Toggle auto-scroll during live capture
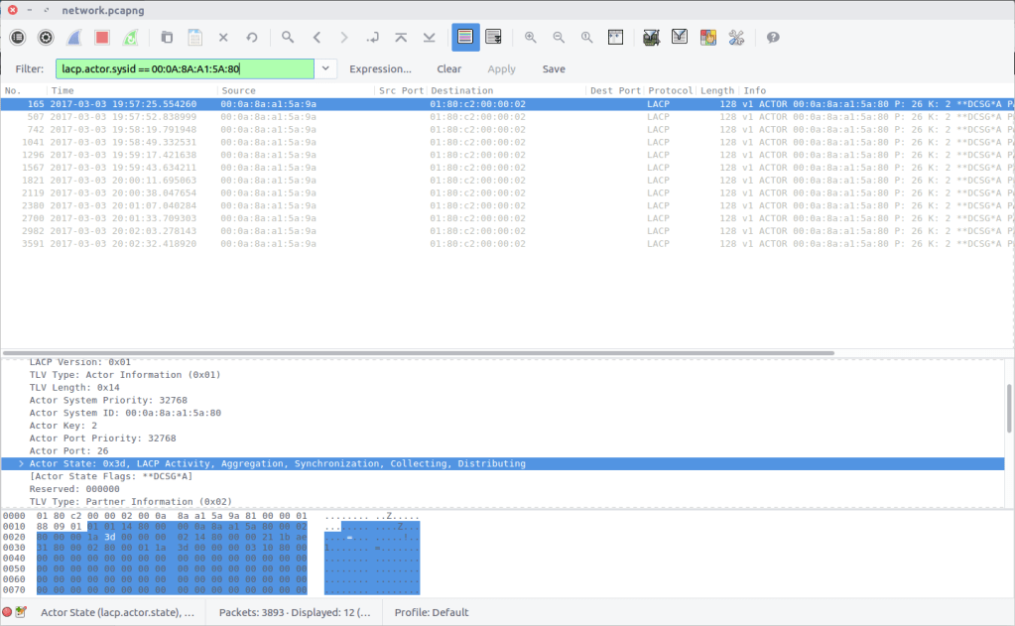This screenshot has width=1015, height=626. tap(493, 38)
